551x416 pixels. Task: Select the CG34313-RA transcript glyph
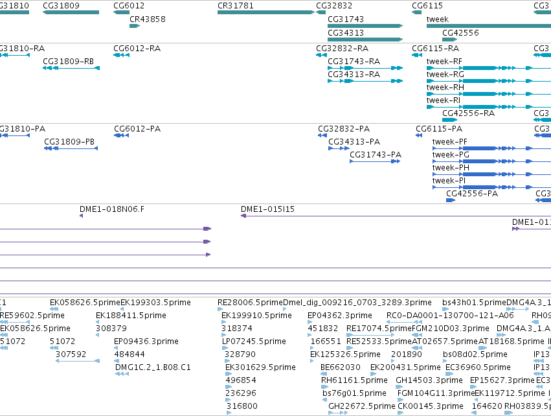coord(365,81)
